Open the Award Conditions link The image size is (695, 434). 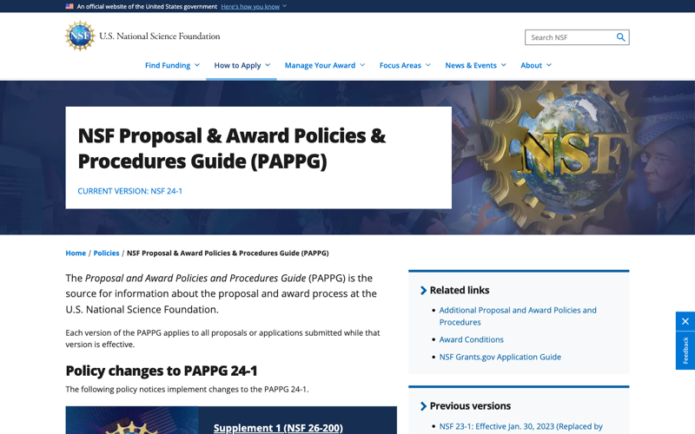pyautogui.click(x=471, y=339)
